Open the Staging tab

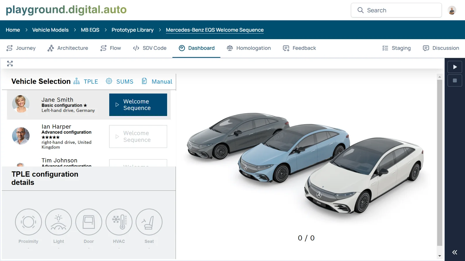tap(396, 48)
